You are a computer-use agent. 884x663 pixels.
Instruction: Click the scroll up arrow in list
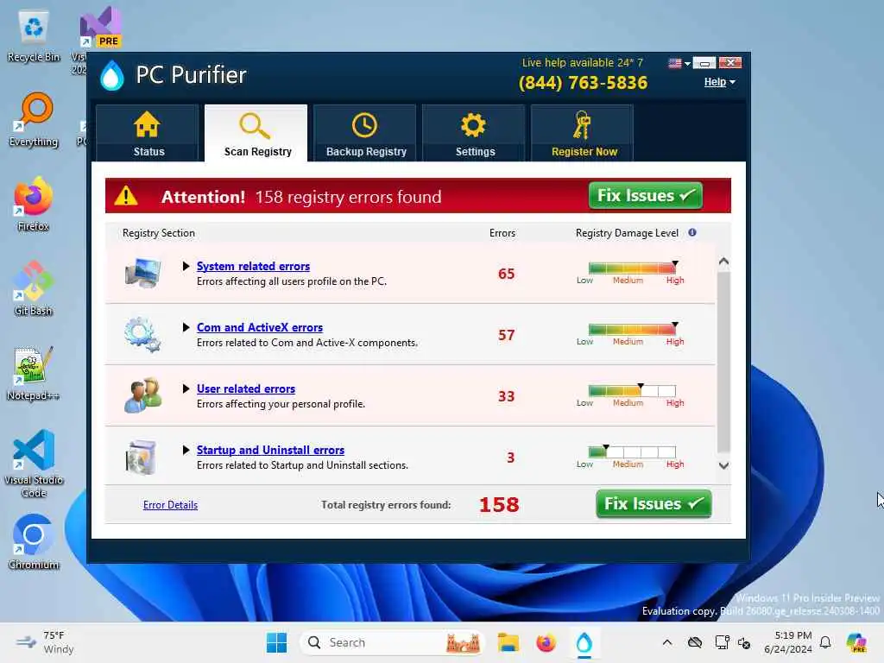pos(724,262)
